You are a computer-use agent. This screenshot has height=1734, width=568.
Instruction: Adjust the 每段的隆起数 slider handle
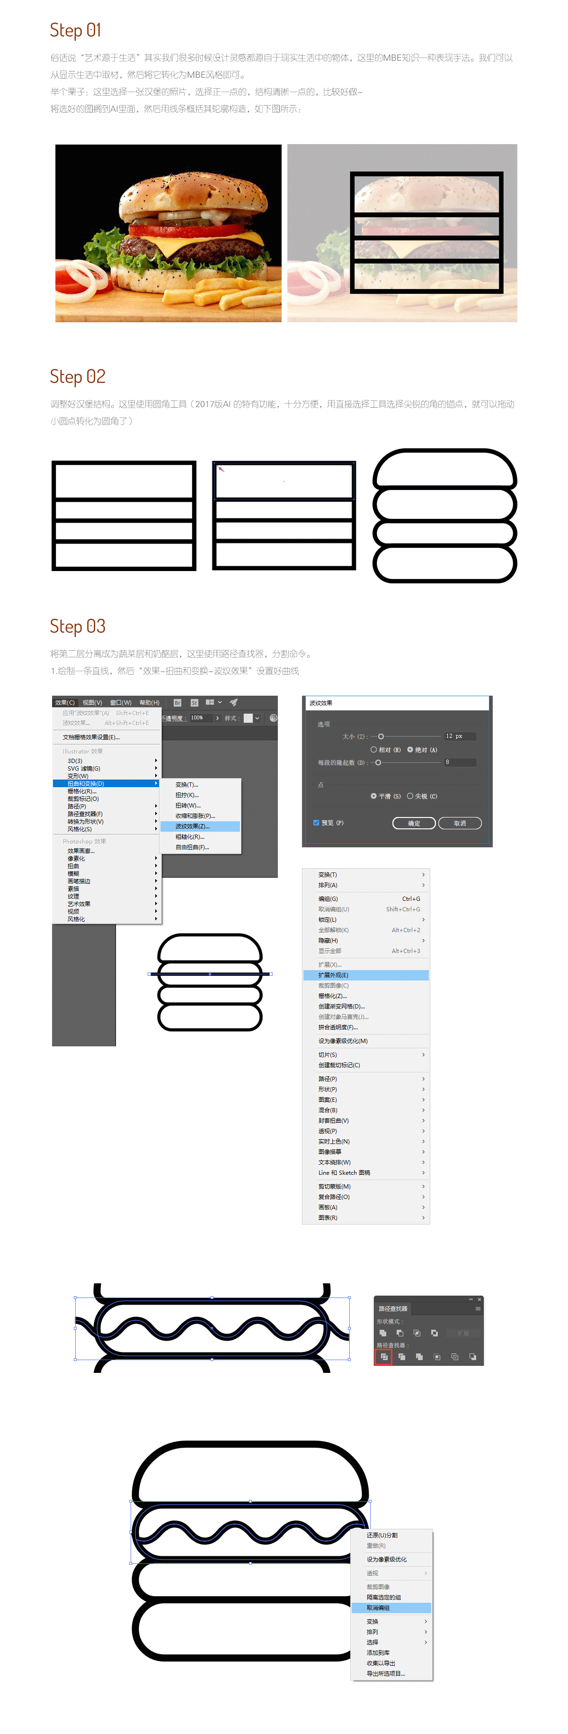click(379, 762)
